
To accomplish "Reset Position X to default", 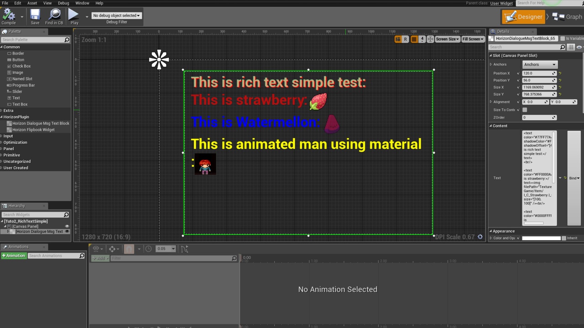I will 560,73.
